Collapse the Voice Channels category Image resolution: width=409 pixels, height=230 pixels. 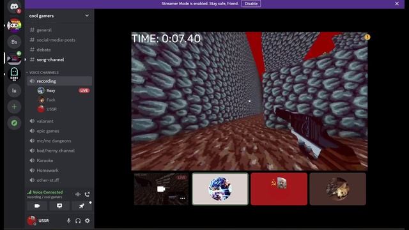[x=43, y=72]
